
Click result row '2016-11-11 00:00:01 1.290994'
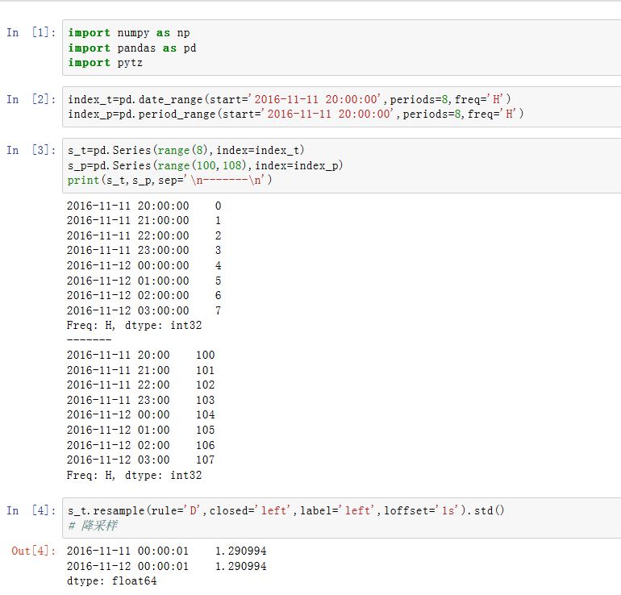[166, 551]
